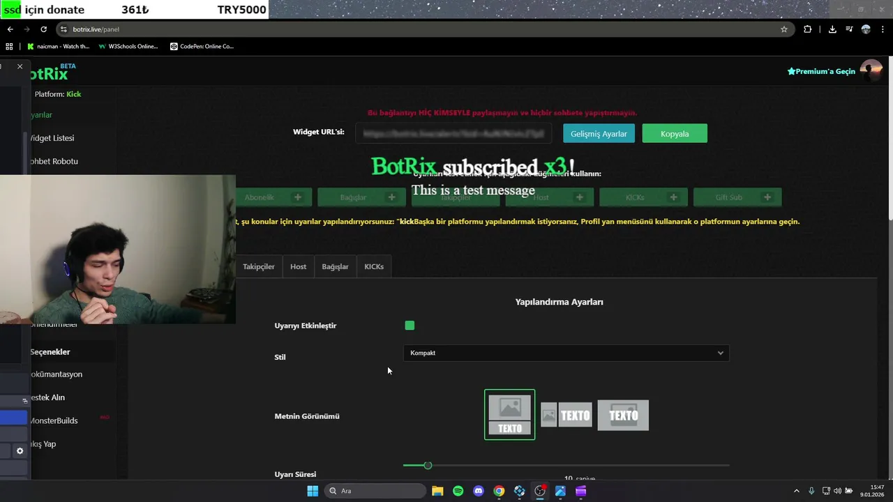This screenshot has width=893, height=502.
Task: Test the Host alert button
Action: (549, 197)
